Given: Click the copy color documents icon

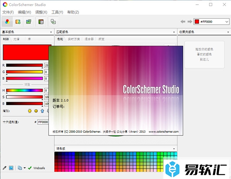Looking at the screenshot, I should click(x=20, y=168).
